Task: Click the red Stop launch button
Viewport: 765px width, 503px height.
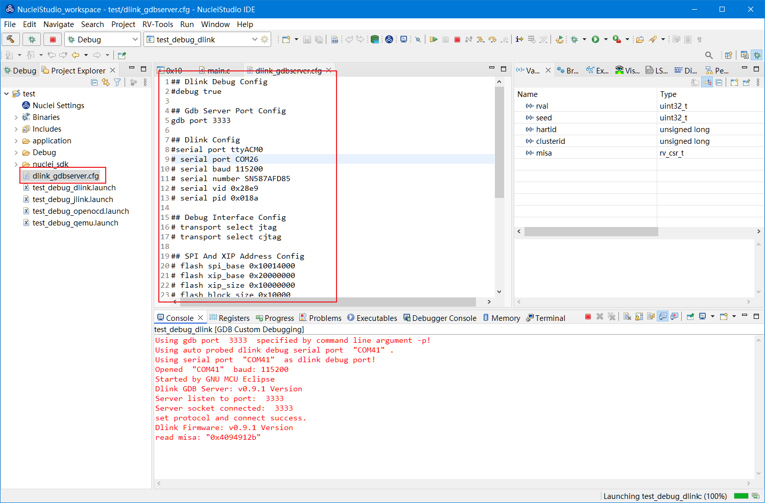Action: (53, 39)
